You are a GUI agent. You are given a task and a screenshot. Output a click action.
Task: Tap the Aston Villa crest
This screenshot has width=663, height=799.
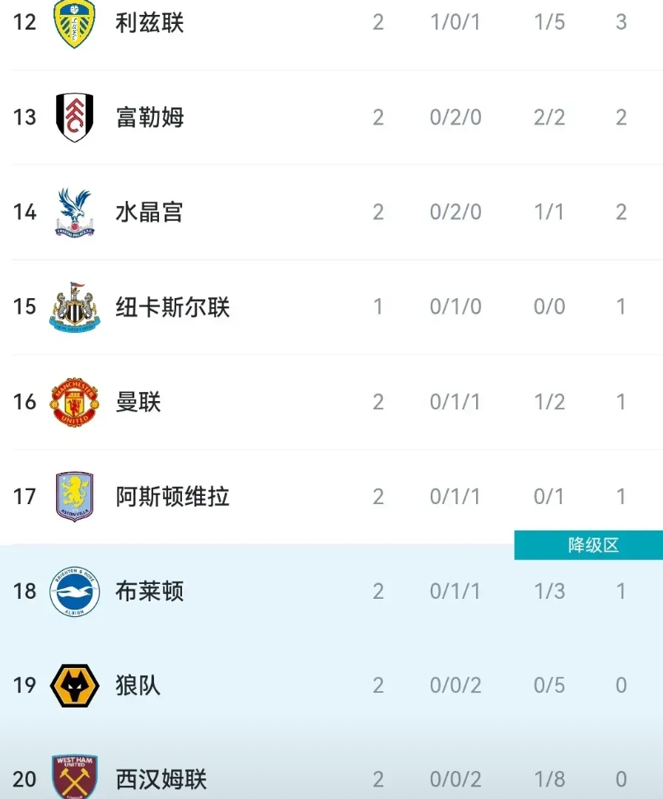pyautogui.click(x=74, y=497)
